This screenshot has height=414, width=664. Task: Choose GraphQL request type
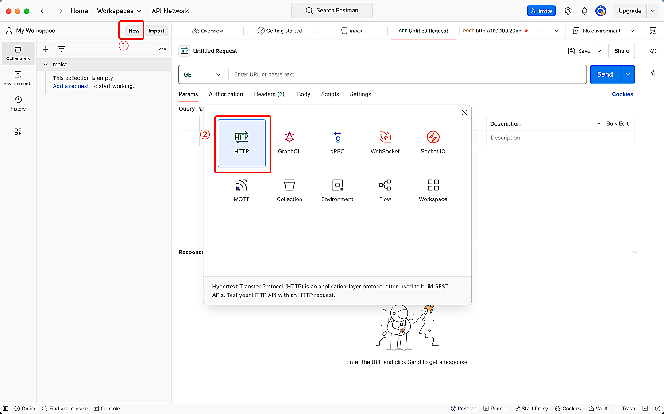(x=290, y=143)
